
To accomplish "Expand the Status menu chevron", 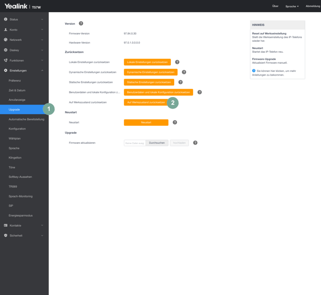I will tap(42, 19).
